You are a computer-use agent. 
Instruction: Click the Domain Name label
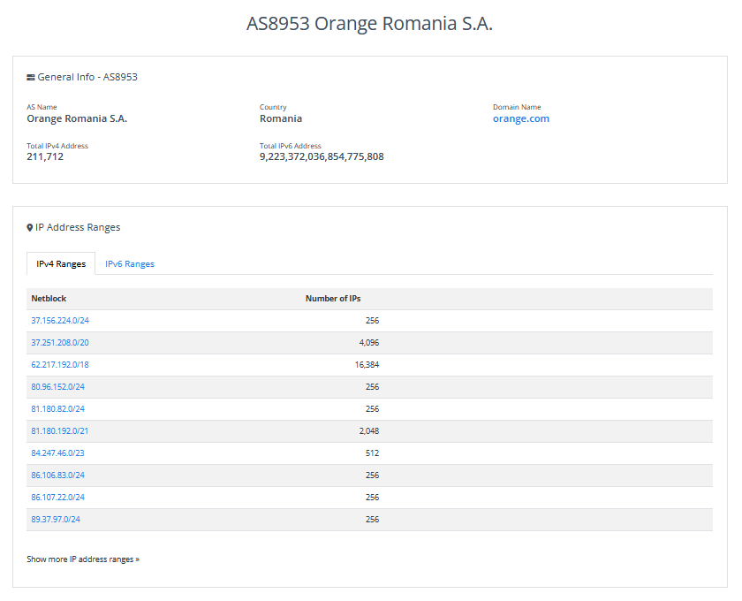pyautogui.click(x=517, y=107)
